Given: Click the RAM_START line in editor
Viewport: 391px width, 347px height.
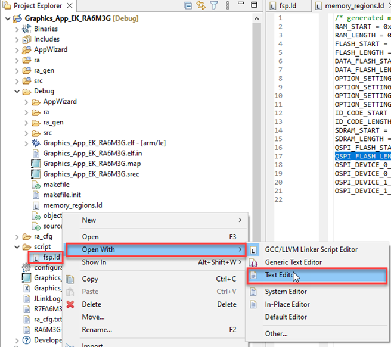Looking at the screenshot, I should pos(362,27).
